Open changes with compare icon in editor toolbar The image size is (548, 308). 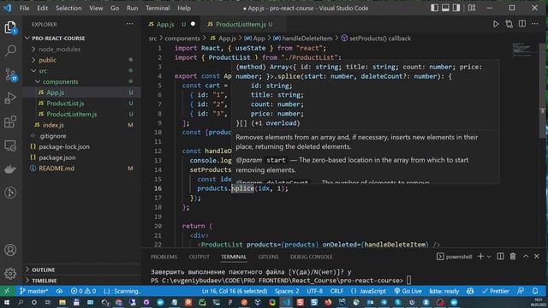[x=509, y=24]
